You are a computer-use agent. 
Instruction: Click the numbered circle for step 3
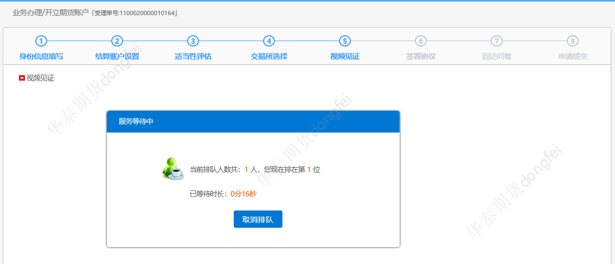click(193, 41)
